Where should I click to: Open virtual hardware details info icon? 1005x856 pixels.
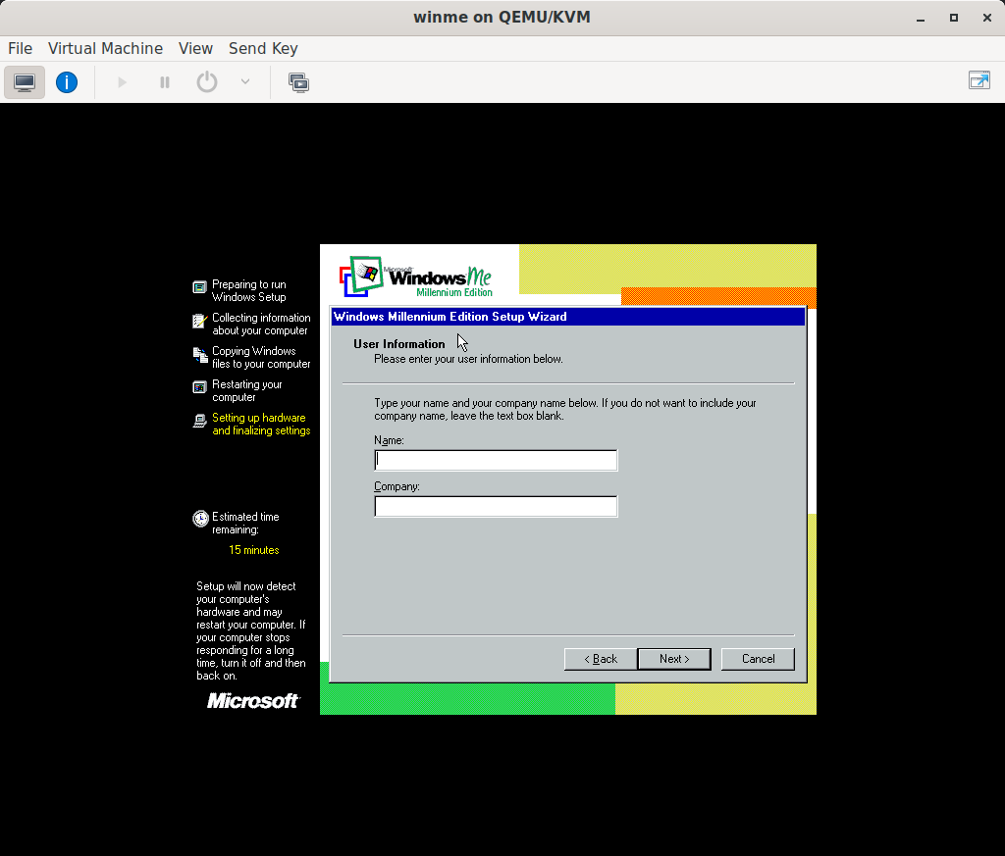point(67,82)
